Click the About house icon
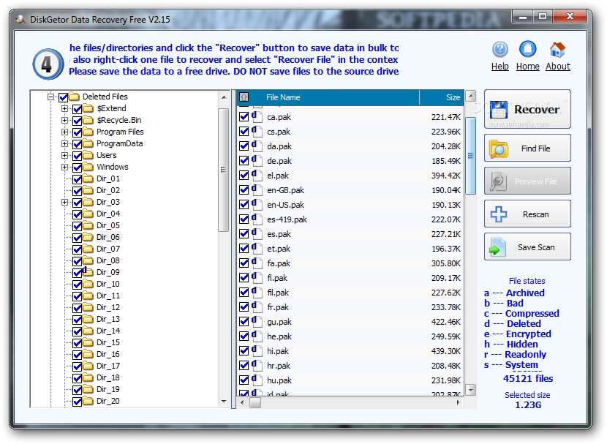607x444 pixels. coord(557,50)
